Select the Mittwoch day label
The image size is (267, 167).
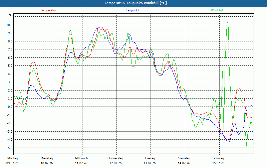click(81, 158)
